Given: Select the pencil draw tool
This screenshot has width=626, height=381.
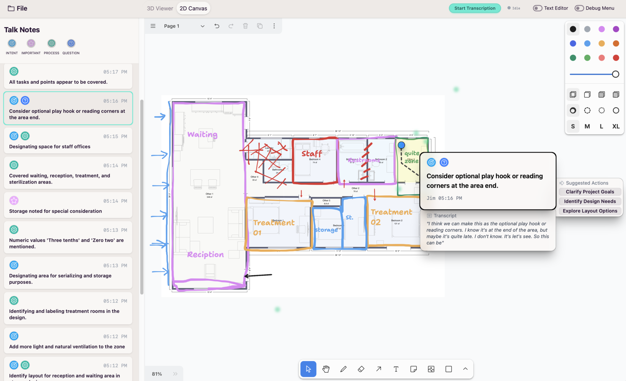Looking at the screenshot, I should click(343, 369).
